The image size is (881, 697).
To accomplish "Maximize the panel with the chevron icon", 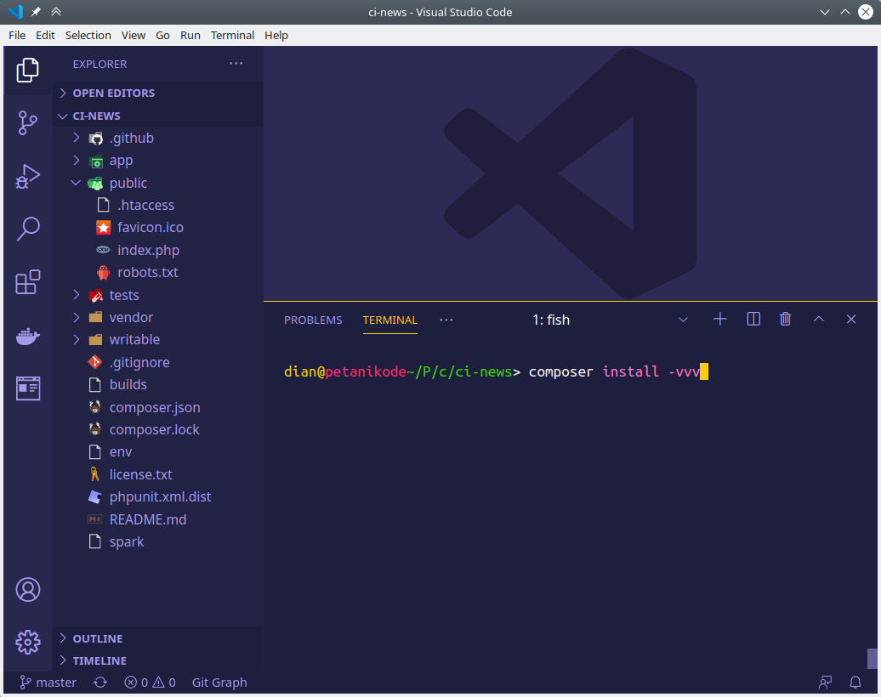I will pos(818,319).
